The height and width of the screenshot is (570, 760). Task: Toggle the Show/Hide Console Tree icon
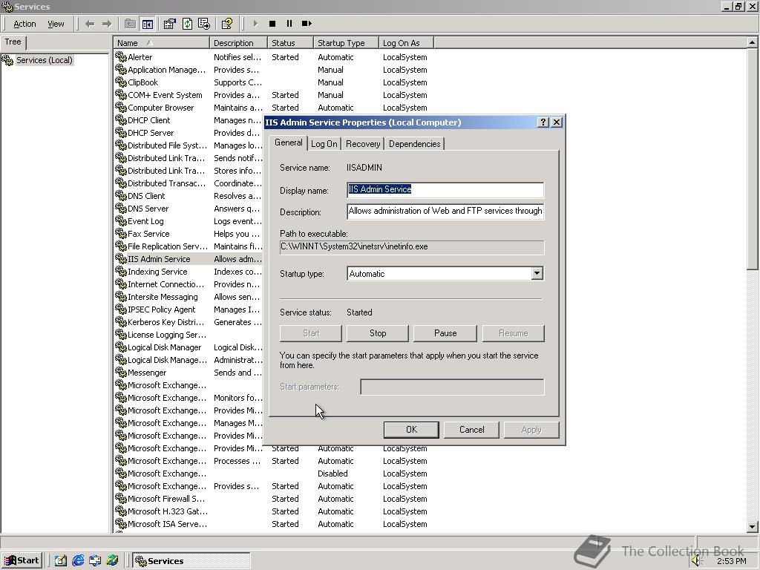[147, 24]
